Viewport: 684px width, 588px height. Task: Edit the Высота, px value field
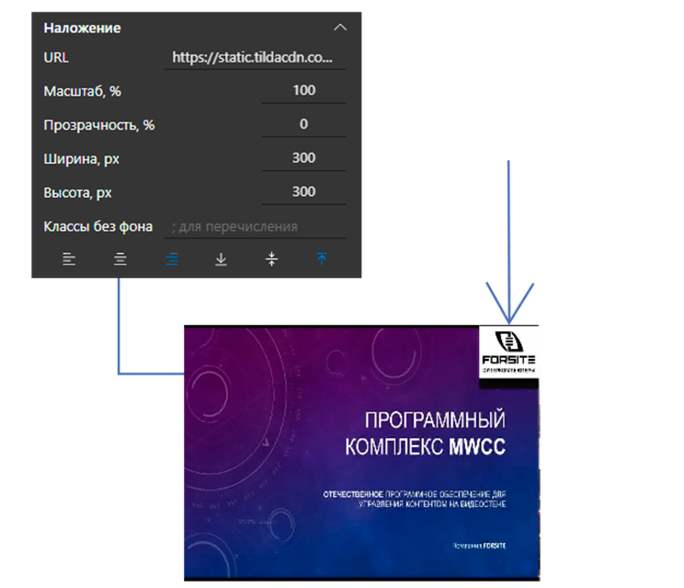coord(303,192)
